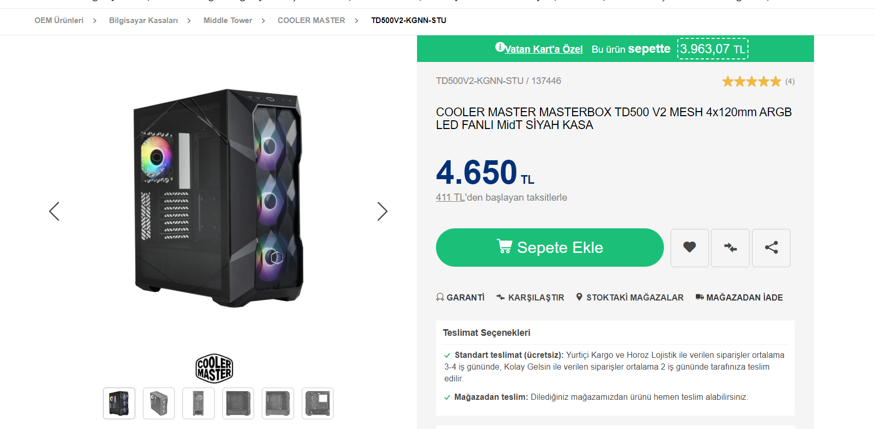Show STOKTAKİ MAĞAZALAR stores
The height and width of the screenshot is (429, 875).
630,297
